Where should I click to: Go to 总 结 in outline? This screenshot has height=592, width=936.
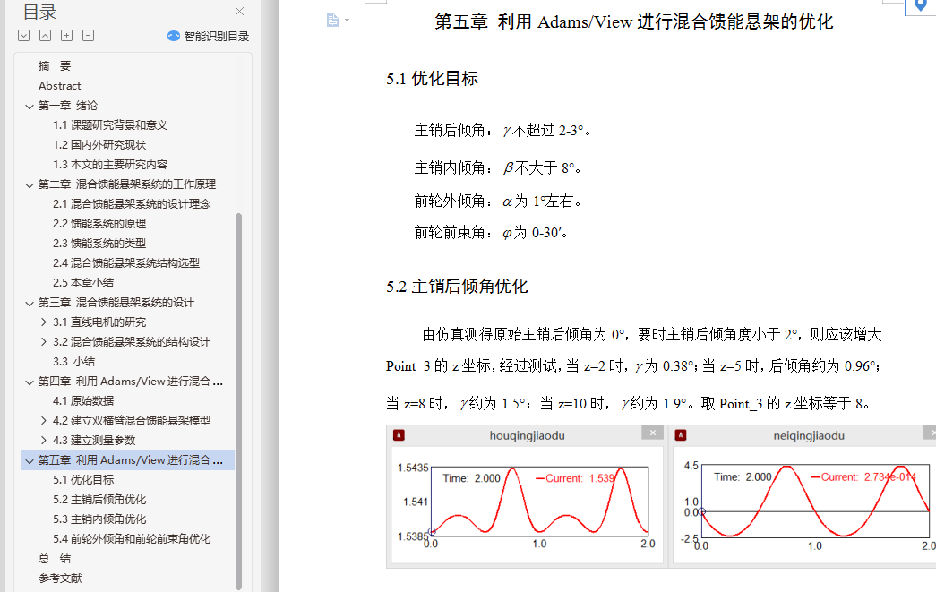tap(55, 559)
